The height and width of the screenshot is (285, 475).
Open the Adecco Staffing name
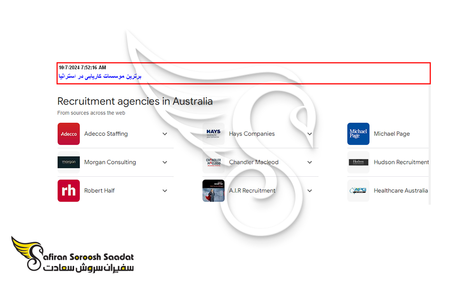click(x=106, y=134)
